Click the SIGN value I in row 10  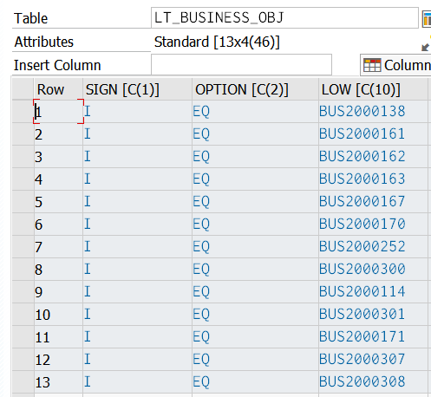pos(88,314)
